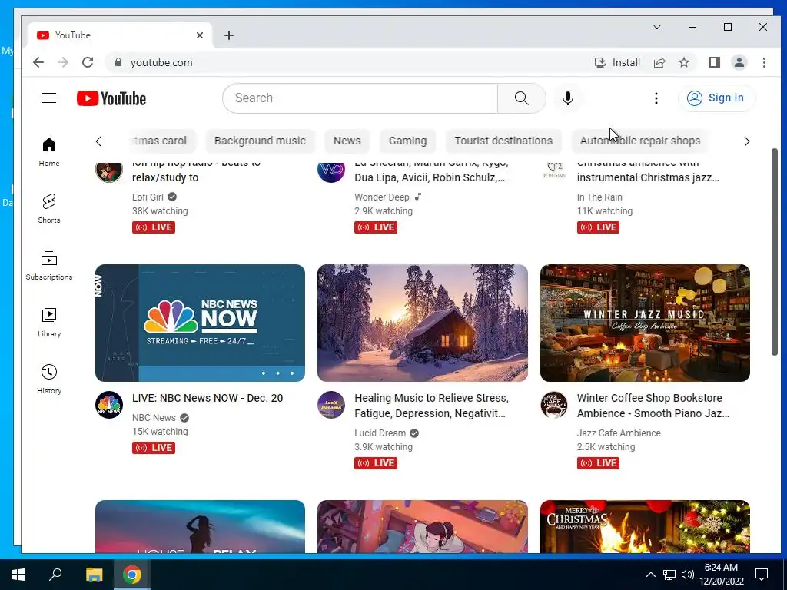The height and width of the screenshot is (590, 787).
Task: Click the In The Rain channel name
Action: [x=599, y=197]
